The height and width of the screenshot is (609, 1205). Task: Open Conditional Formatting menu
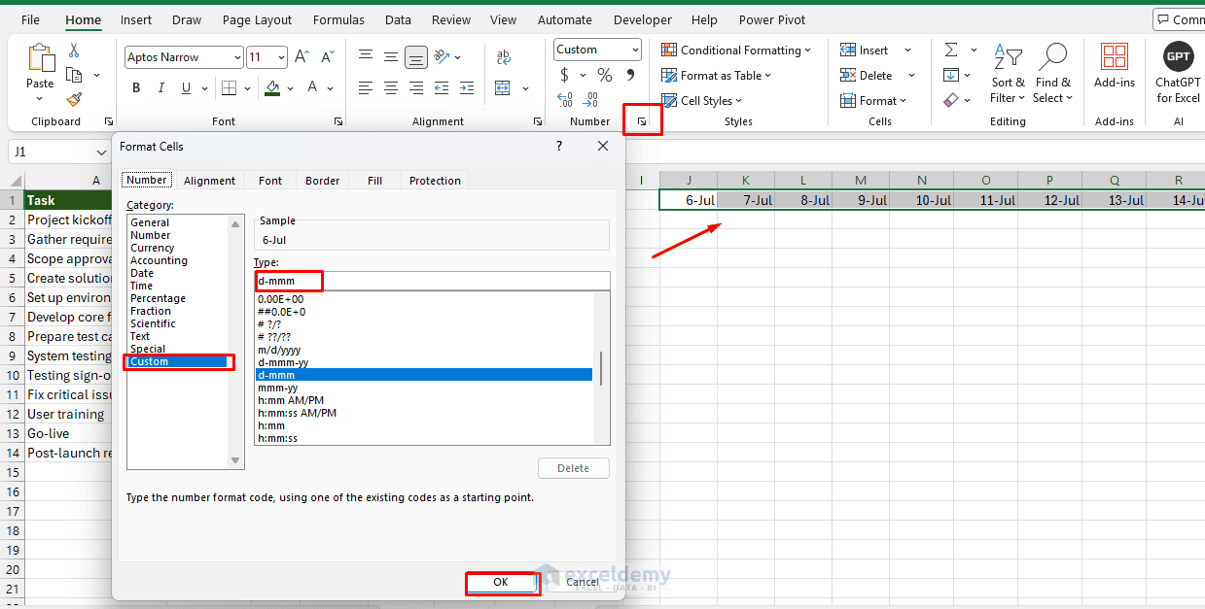[737, 51]
